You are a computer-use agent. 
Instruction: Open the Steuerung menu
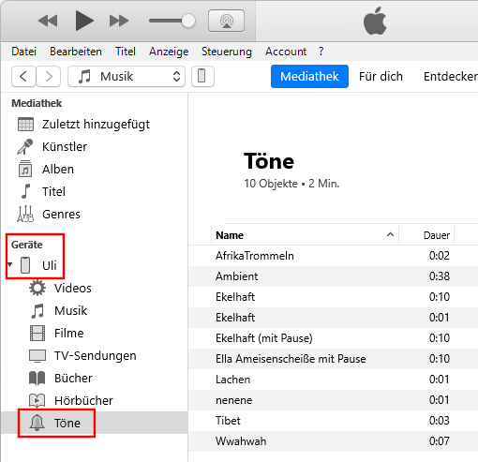tap(227, 52)
